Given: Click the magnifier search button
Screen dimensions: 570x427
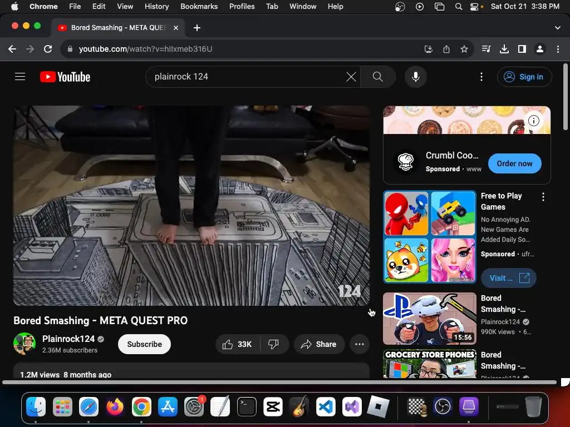Looking at the screenshot, I should (x=378, y=77).
